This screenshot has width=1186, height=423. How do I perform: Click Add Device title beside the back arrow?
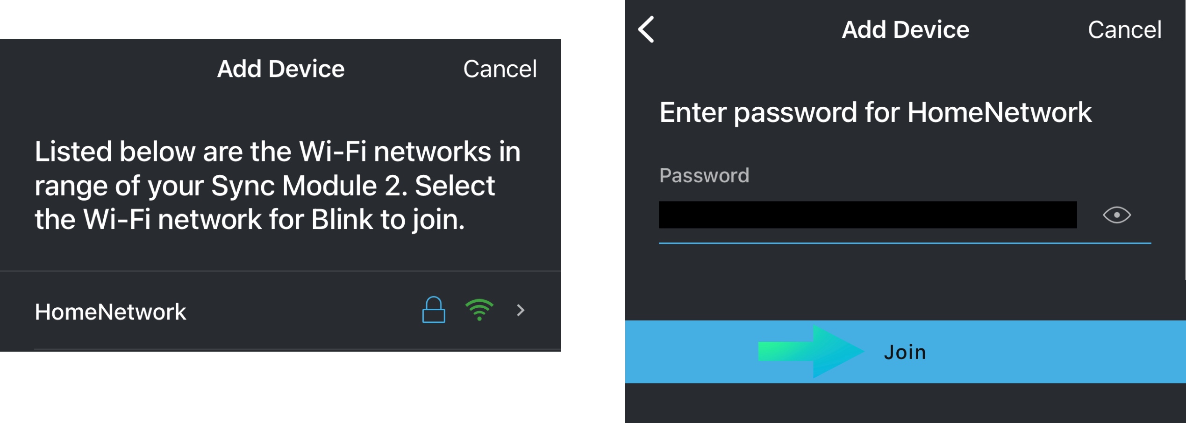(x=905, y=30)
